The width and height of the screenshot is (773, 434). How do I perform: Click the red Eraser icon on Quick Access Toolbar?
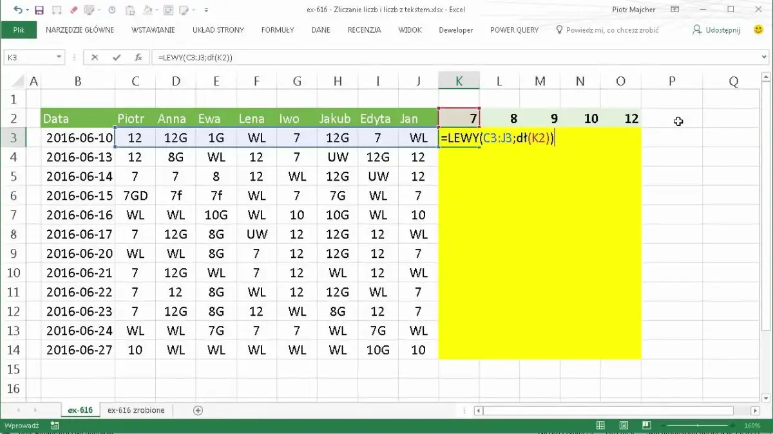coord(73,10)
